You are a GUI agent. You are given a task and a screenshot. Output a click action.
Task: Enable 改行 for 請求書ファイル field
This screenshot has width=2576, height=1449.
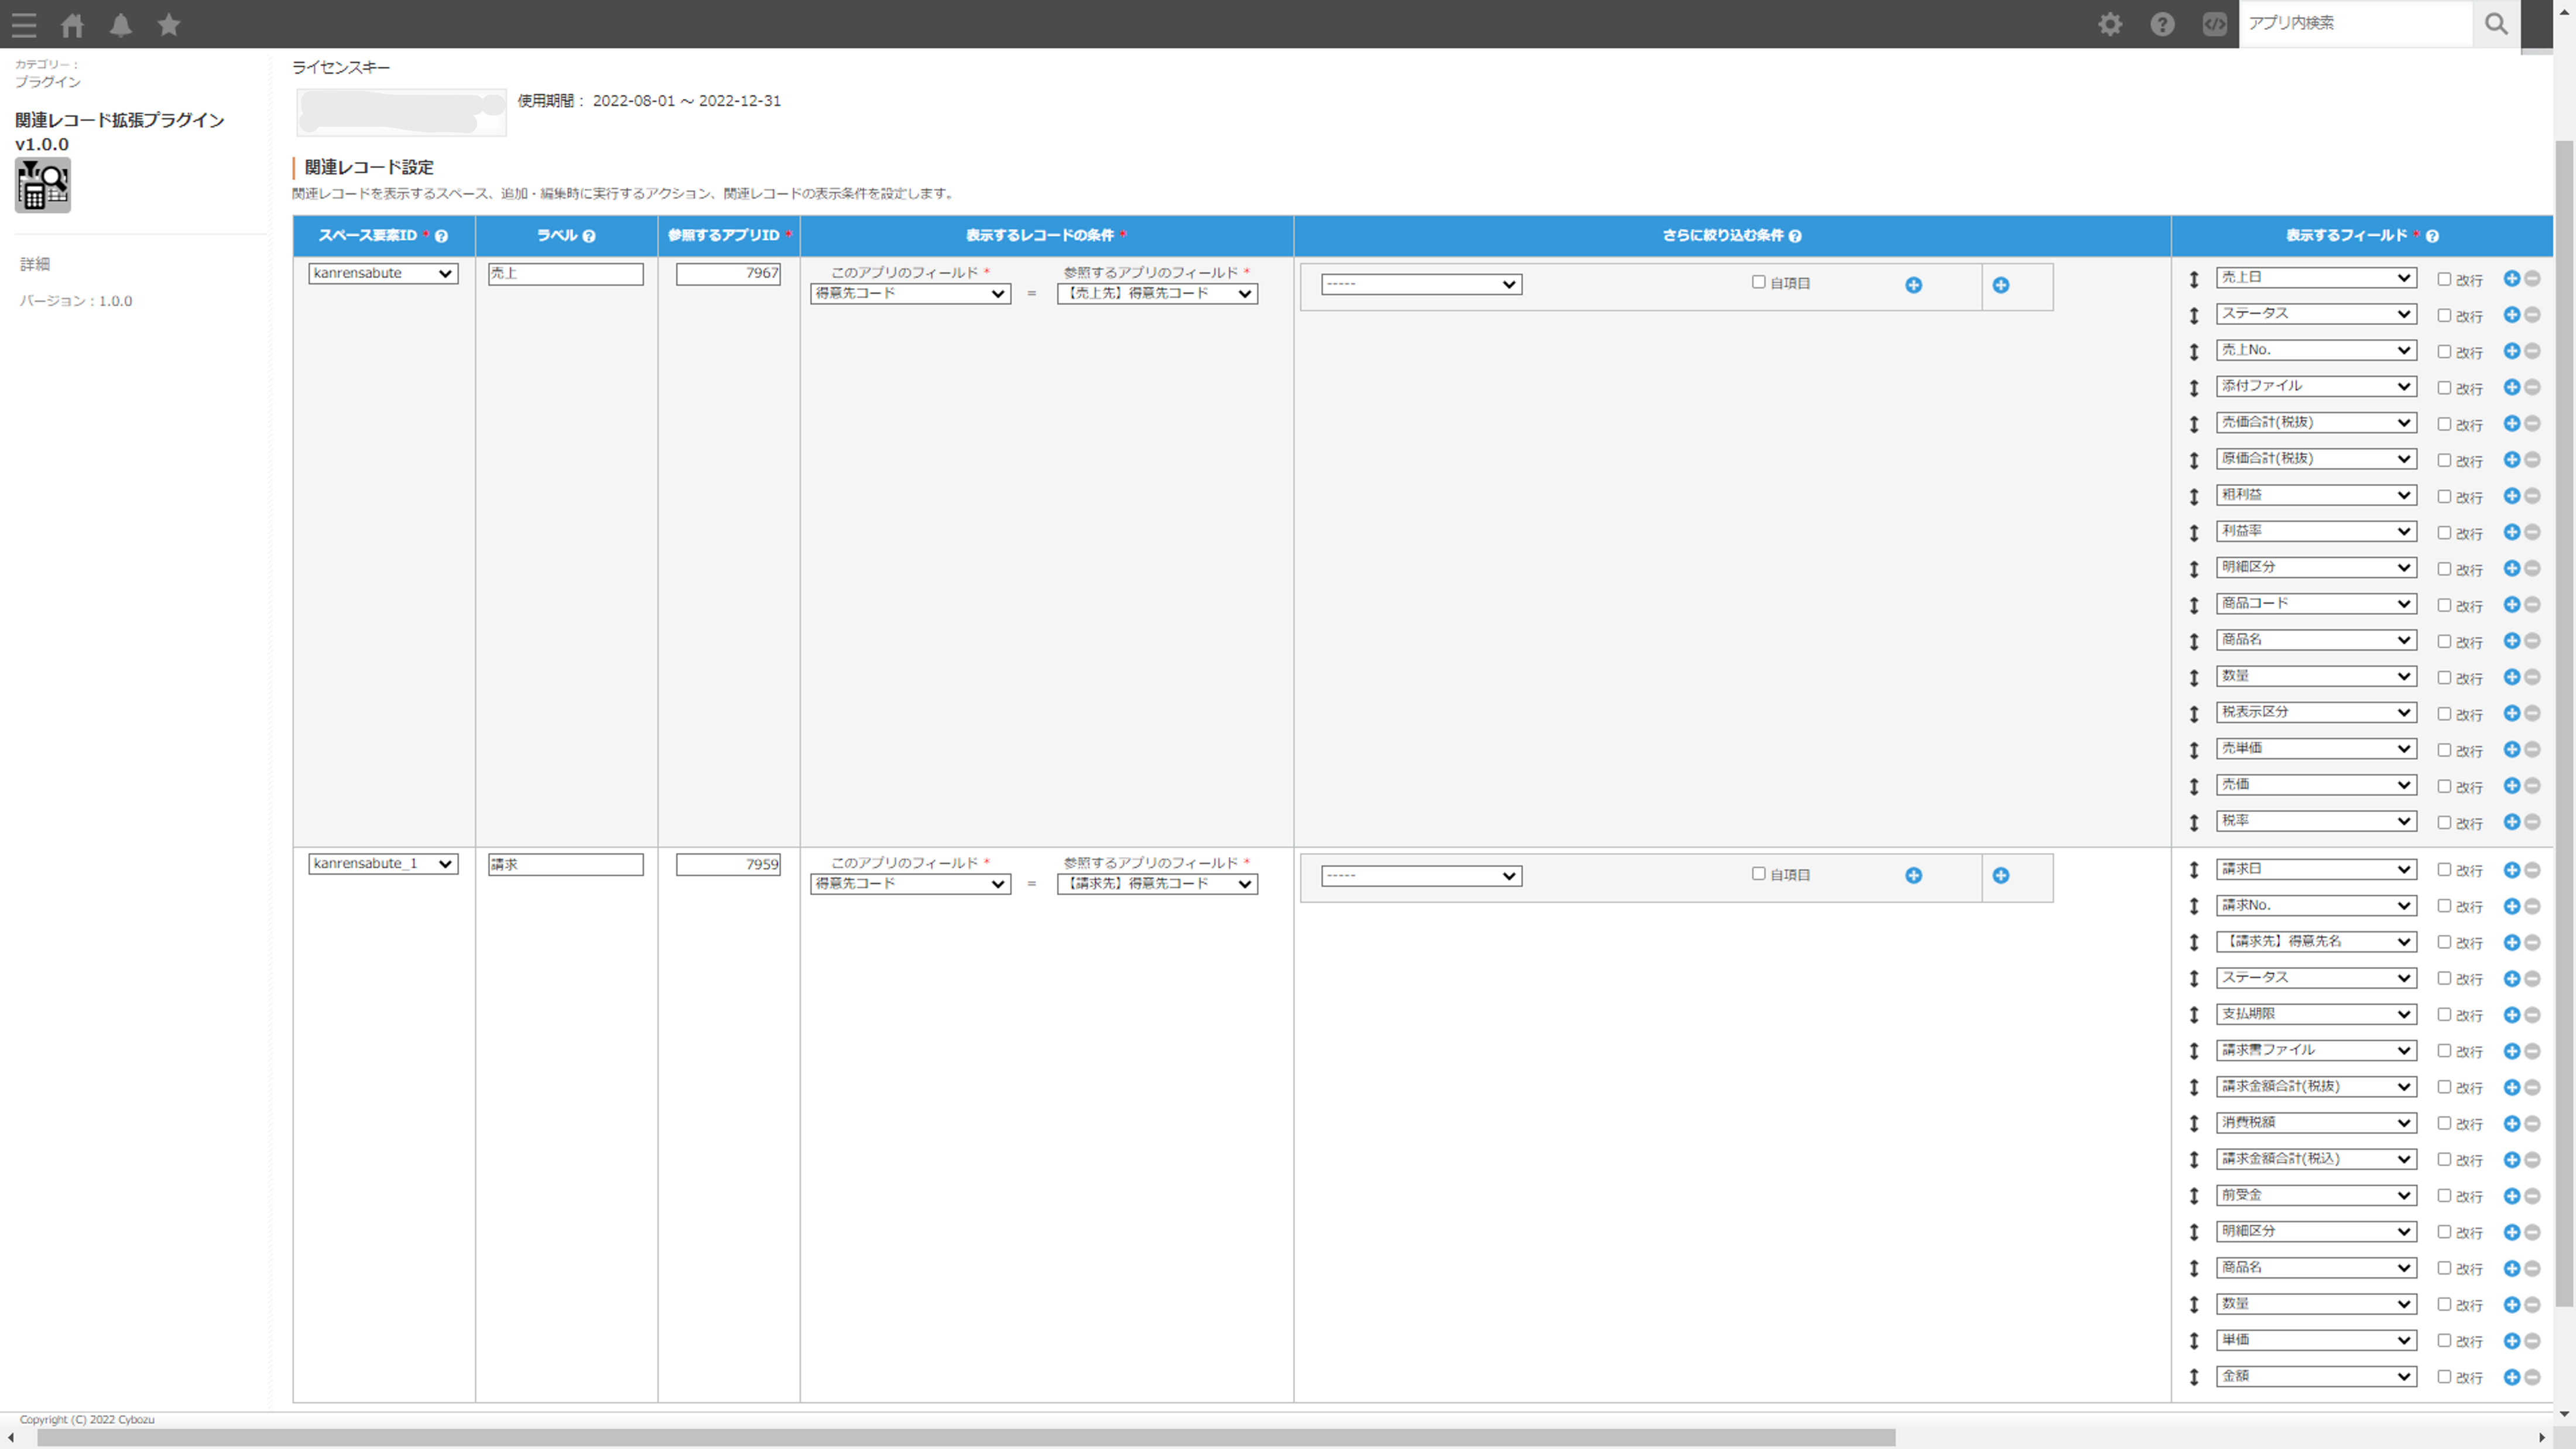coord(2443,1051)
